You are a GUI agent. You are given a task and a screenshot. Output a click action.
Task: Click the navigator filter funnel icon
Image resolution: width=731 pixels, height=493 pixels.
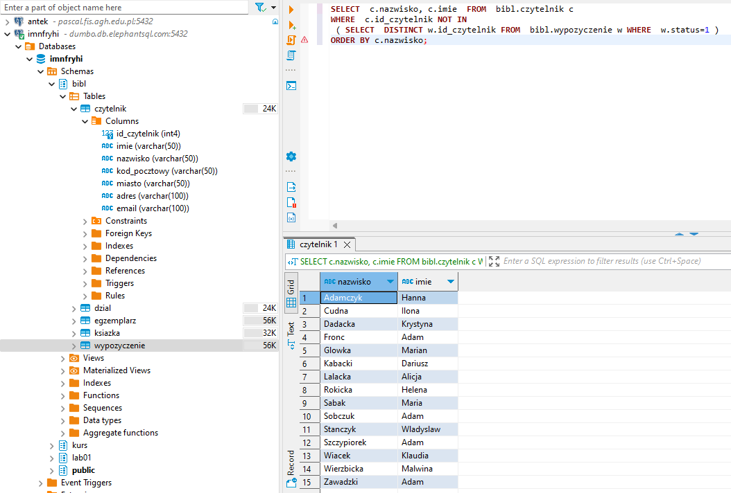pos(260,8)
